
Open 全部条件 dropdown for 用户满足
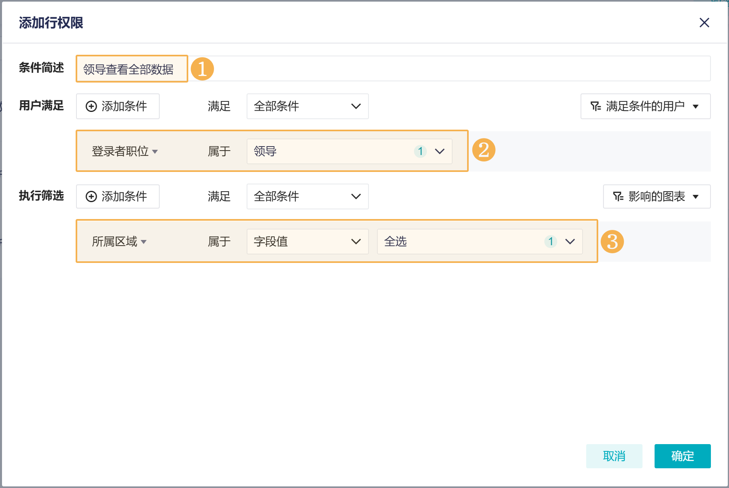pyautogui.click(x=307, y=106)
